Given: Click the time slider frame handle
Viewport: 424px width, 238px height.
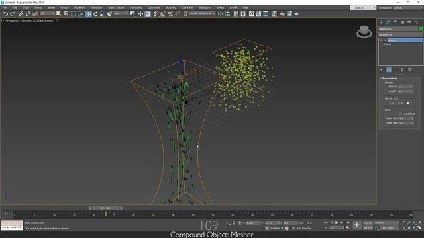Looking at the screenshot, I should click(105, 208).
